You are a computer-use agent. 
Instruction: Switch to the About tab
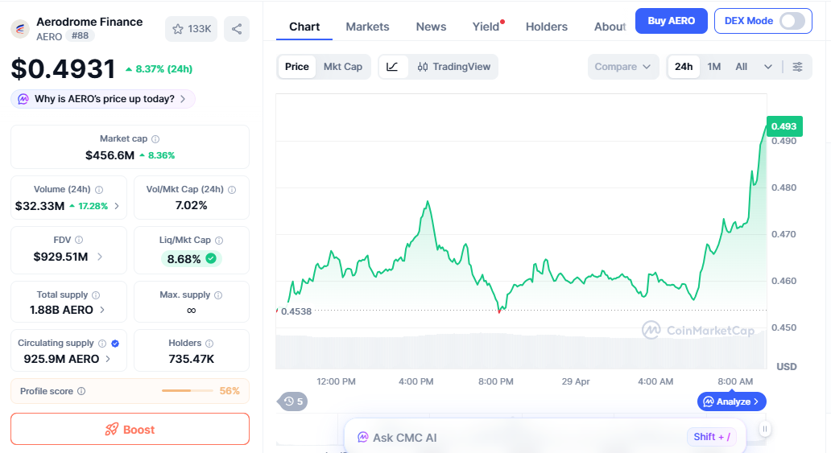click(610, 27)
